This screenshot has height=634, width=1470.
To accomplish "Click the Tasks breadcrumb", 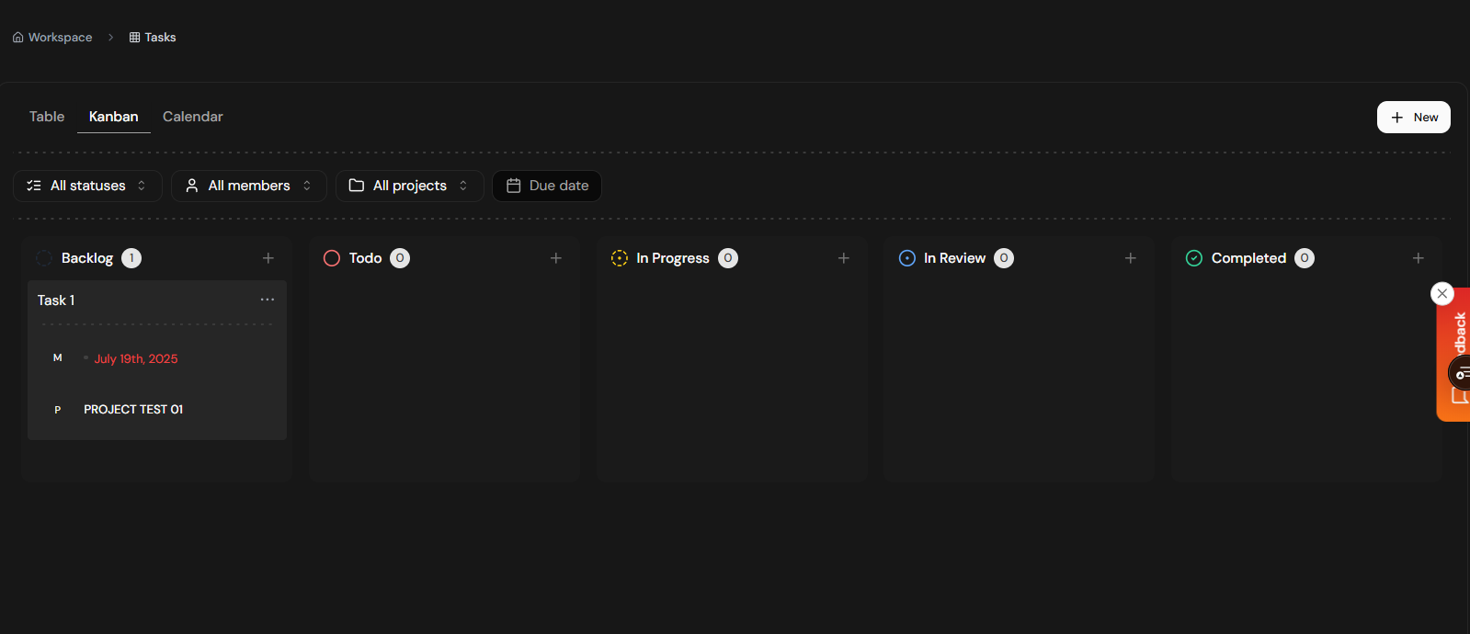I will tap(153, 37).
